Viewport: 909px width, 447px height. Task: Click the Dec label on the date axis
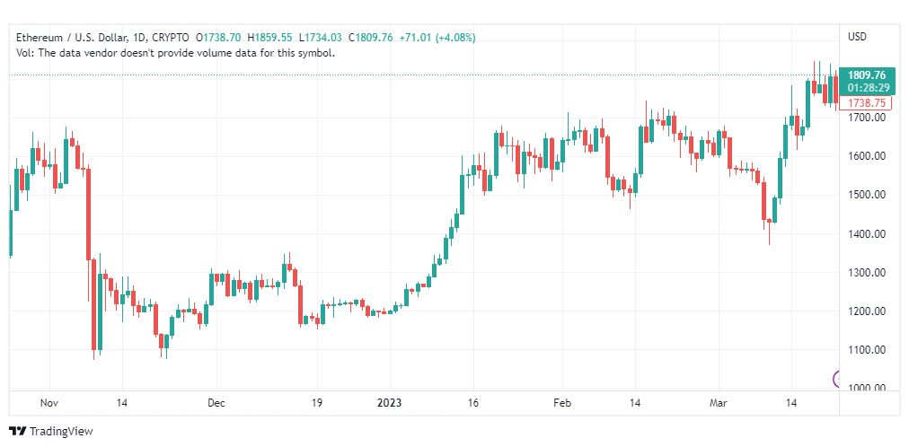(216, 403)
